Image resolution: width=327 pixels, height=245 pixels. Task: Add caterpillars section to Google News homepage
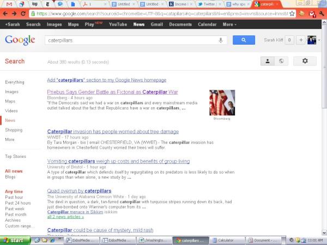tap(107, 80)
